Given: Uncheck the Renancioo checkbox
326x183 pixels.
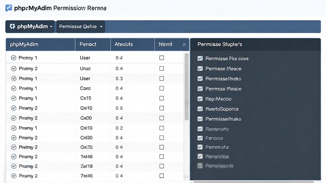Looking at the screenshot, I should (200, 156).
